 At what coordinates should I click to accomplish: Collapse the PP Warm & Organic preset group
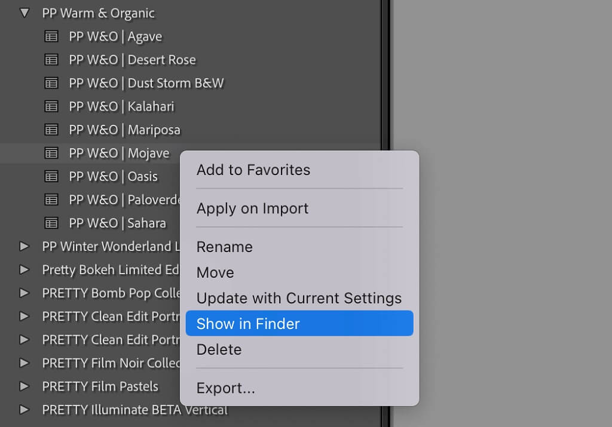24,13
